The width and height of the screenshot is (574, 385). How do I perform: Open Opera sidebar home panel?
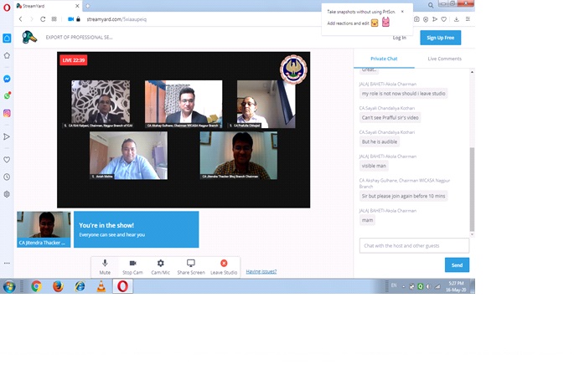click(x=7, y=38)
